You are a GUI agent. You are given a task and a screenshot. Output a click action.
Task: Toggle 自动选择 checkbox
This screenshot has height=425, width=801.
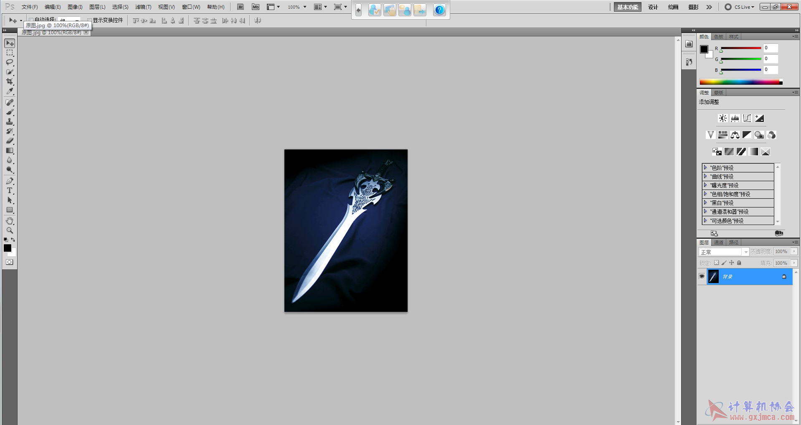(x=31, y=20)
